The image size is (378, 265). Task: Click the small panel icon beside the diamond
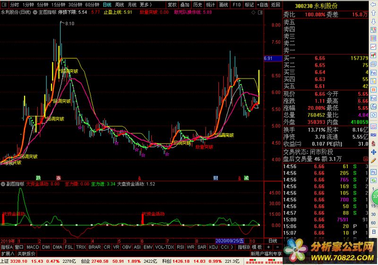[x=260, y=12]
